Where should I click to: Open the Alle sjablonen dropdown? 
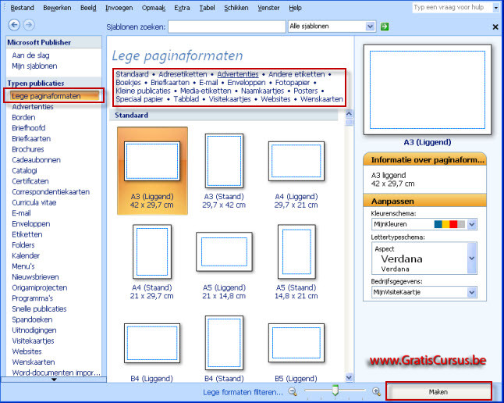click(x=371, y=27)
